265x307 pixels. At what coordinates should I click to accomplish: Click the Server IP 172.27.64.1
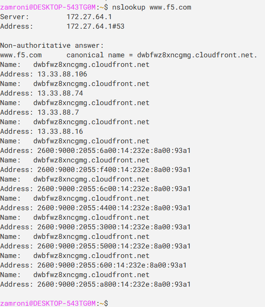pos(89,17)
